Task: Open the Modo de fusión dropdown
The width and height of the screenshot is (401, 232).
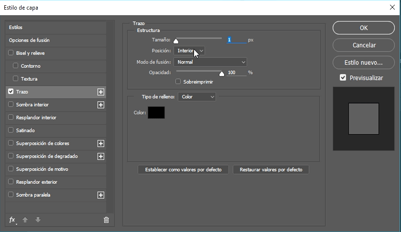Action: pyautogui.click(x=210, y=62)
